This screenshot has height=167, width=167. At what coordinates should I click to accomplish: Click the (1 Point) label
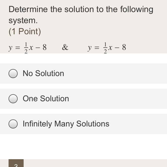tap(25, 31)
